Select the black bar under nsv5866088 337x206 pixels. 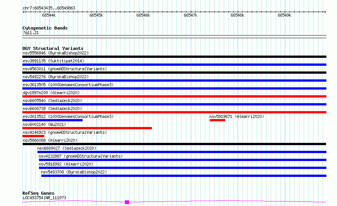click(x=174, y=144)
